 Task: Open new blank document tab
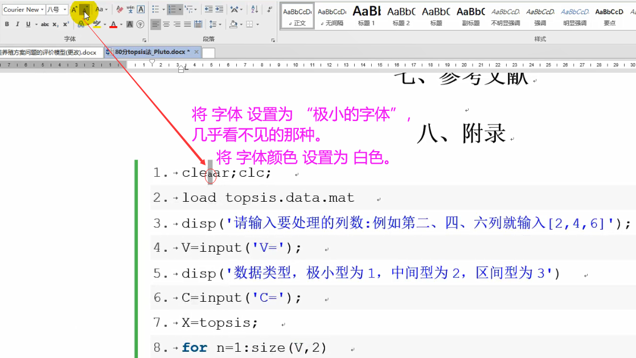coord(208,53)
